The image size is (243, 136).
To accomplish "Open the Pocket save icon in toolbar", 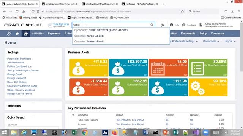I will tap(226, 11).
